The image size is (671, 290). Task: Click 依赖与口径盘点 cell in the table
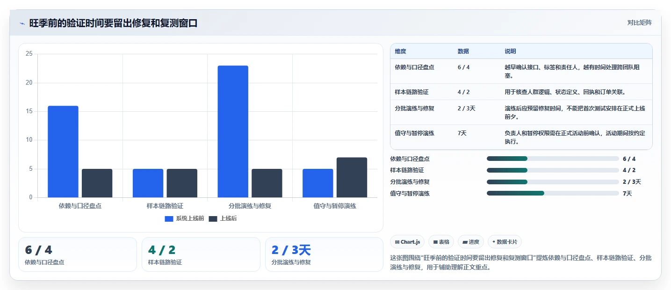[415, 67]
